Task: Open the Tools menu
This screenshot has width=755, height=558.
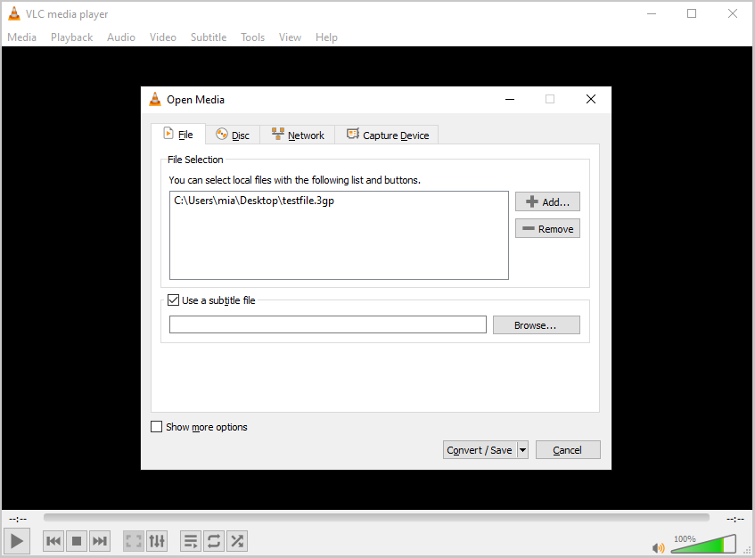Action: click(253, 37)
